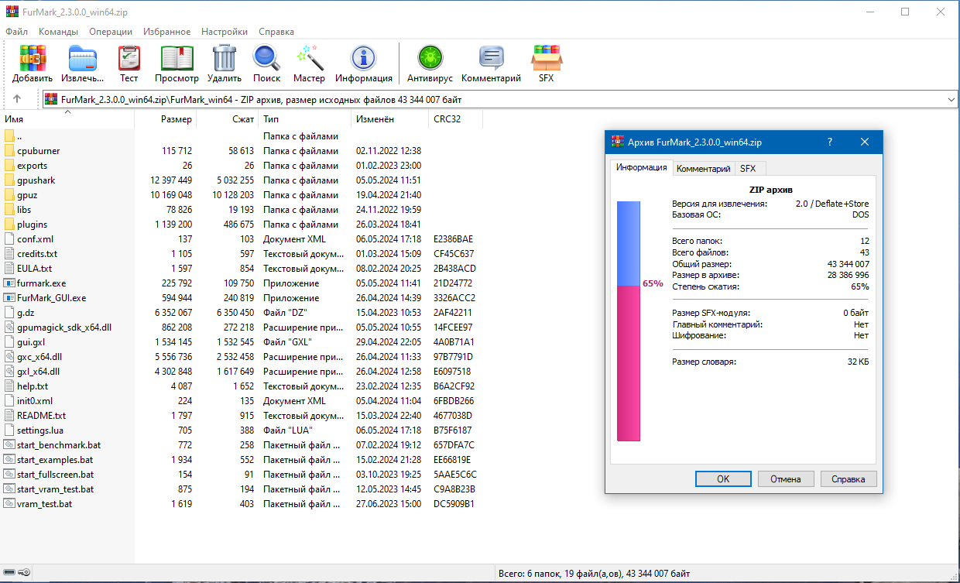Open the address path dropdown arrow
The height and width of the screenshot is (583, 960).
[x=951, y=99]
